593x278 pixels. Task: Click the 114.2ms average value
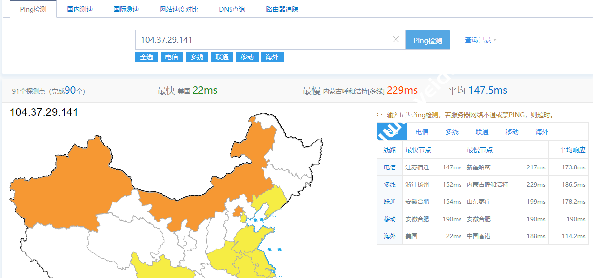(573, 236)
